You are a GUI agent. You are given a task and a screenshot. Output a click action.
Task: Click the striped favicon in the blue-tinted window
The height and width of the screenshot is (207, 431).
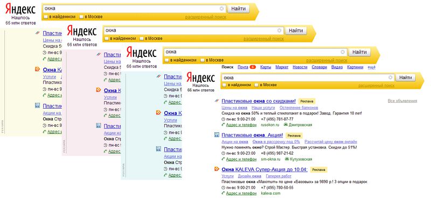158,76
